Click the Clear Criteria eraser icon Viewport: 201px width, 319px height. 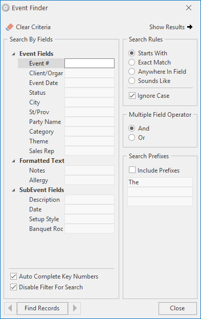click(x=10, y=27)
